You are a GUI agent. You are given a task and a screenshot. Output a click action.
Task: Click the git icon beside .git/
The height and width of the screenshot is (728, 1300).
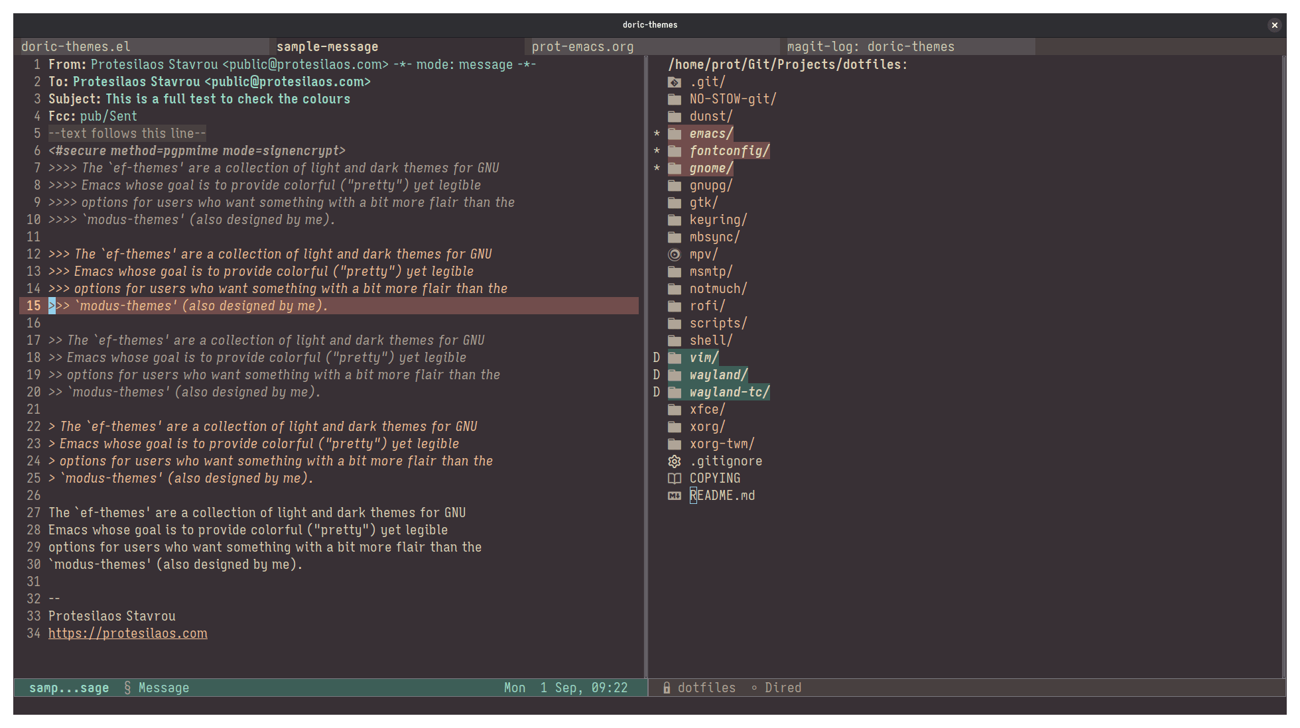click(x=674, y=82)
